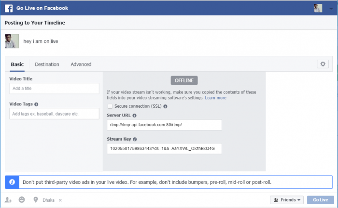Open the Learn more link
The width and height of the screenshot is (338, 208).
(x=215, y=98)
